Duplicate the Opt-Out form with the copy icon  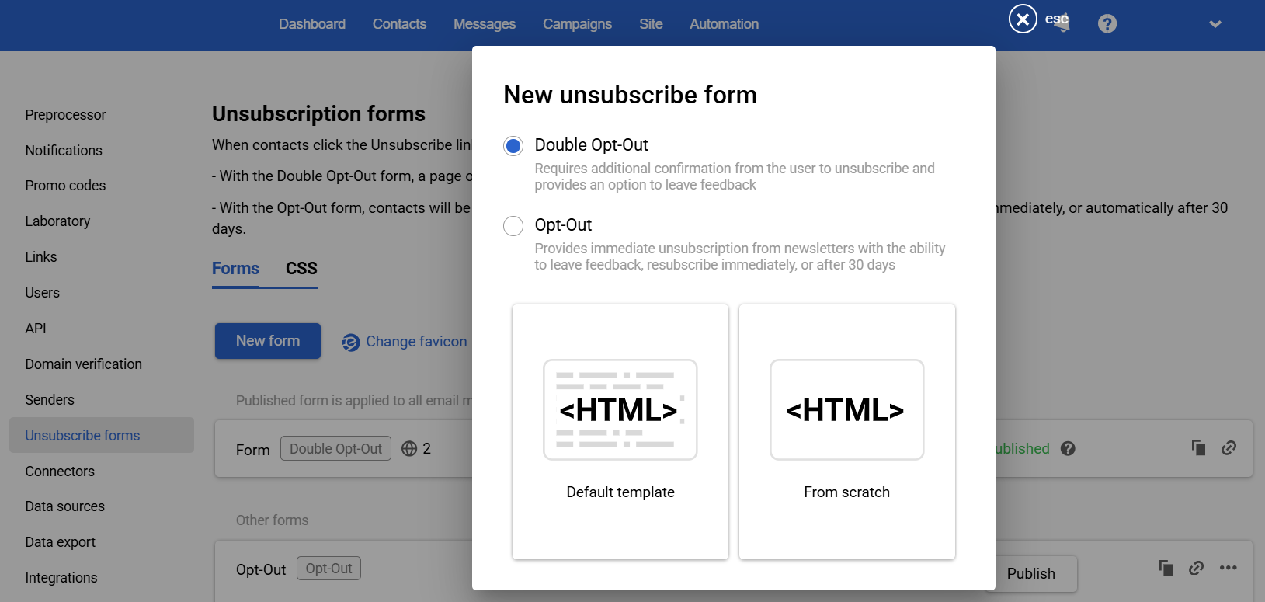tap(1166, 568)
